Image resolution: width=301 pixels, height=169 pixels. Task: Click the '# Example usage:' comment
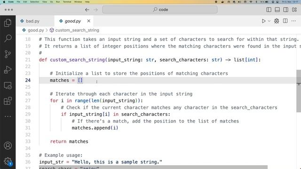(x=61, y=155)
